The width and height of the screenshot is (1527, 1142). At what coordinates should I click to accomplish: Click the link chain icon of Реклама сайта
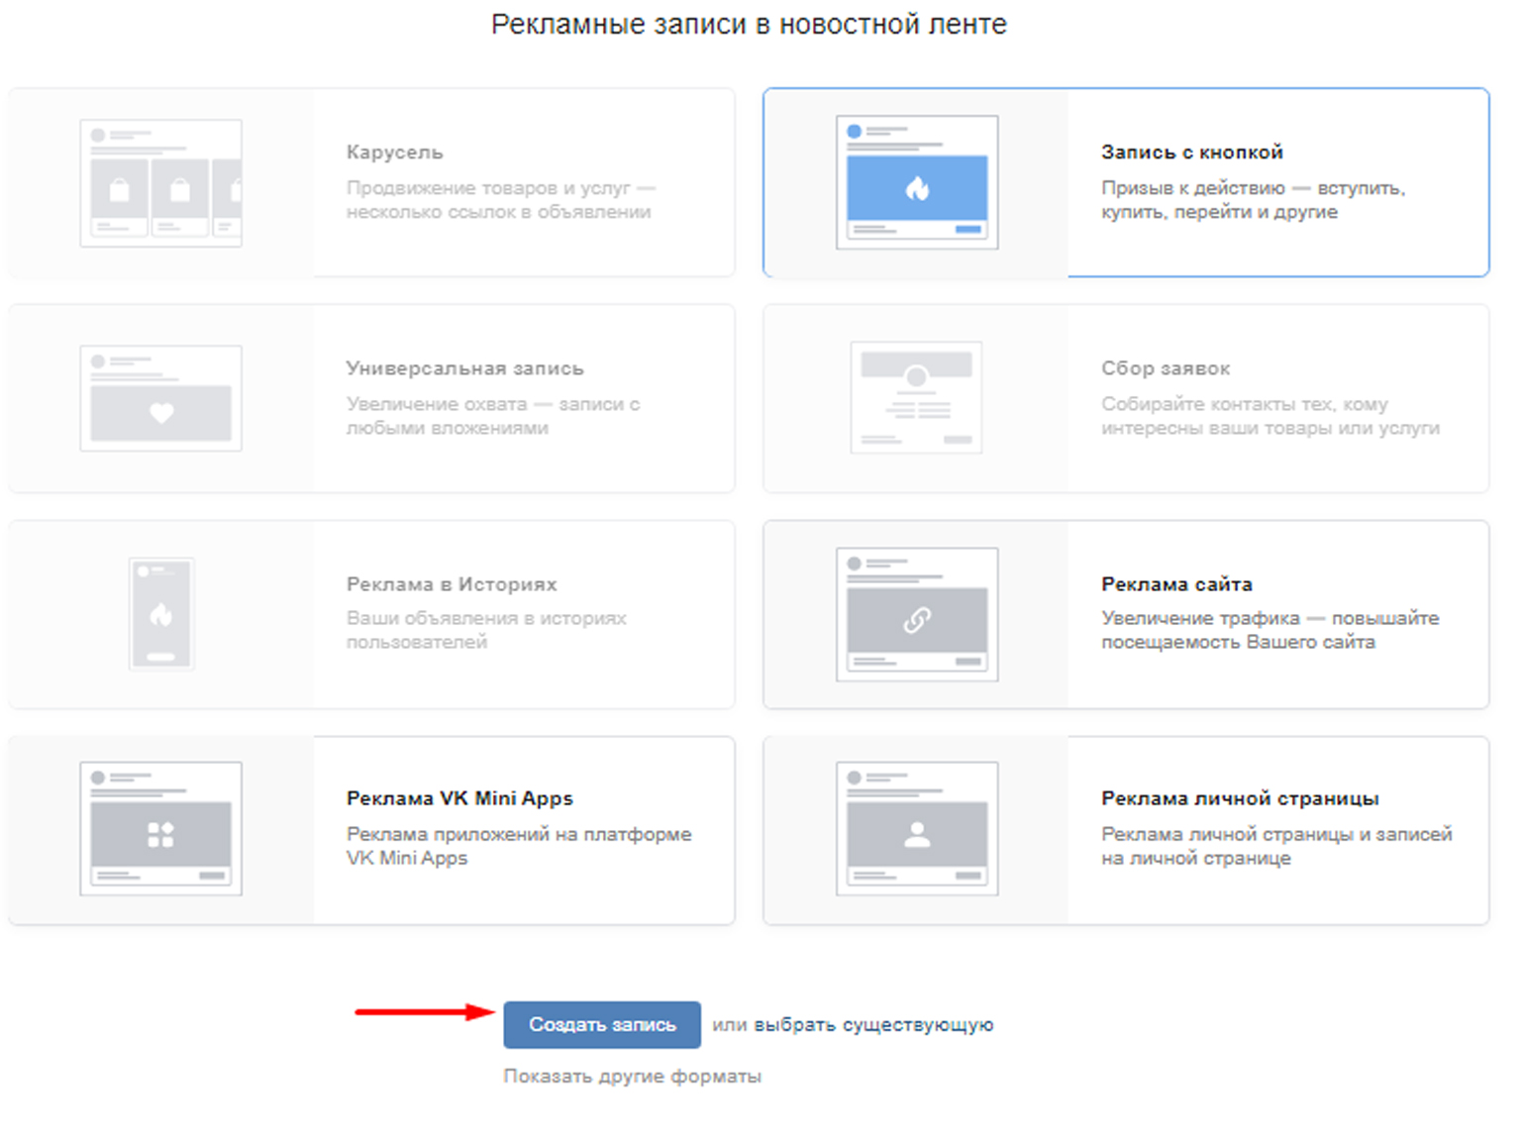pos(917,620)
